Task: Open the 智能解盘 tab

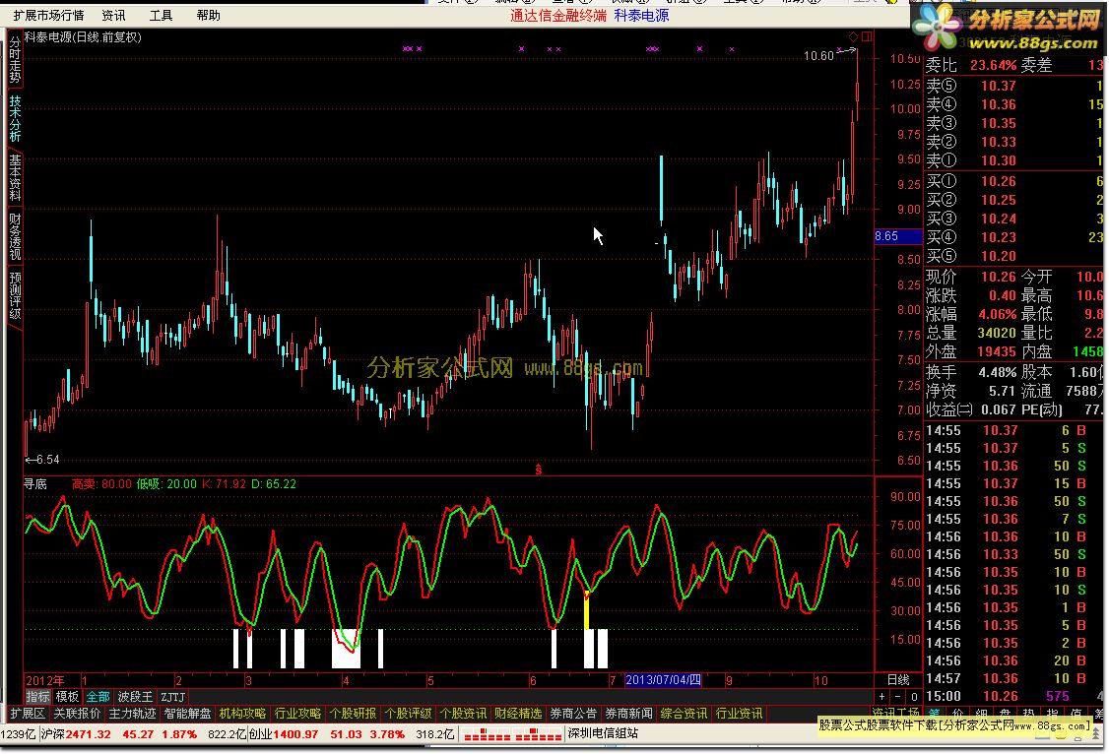Action: pos(187,714)
